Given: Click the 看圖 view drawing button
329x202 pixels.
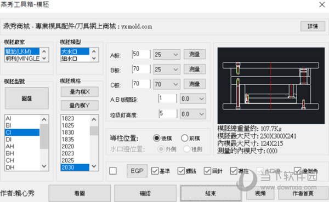Looking at the screenshot, I should click(x=80, y=193).
